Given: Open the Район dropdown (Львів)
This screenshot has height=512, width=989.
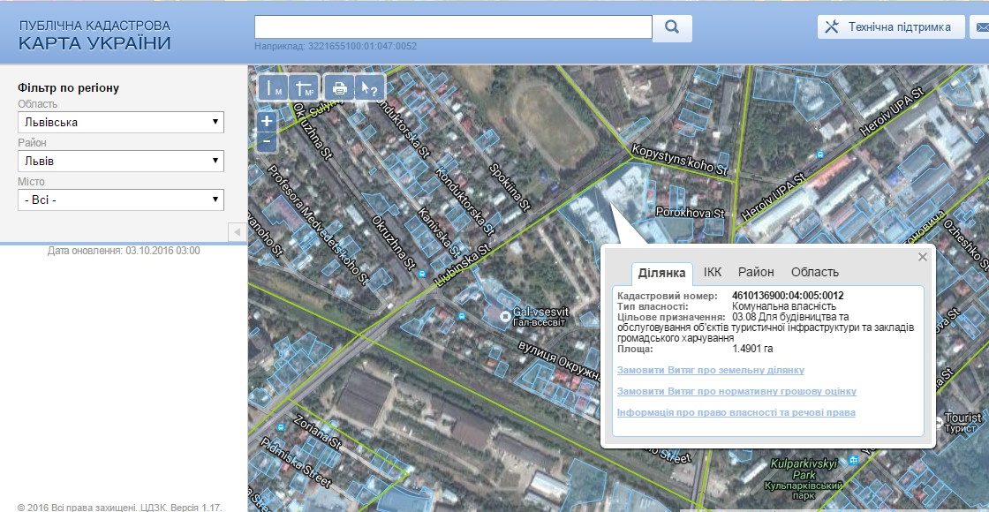Looking at the screenshot, I should pos(121,161).
